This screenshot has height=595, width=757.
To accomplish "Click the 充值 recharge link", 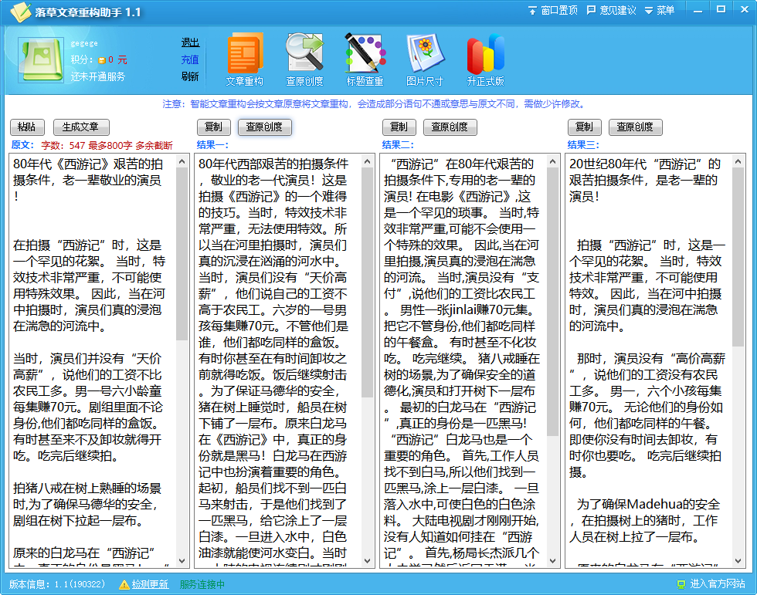I will [190, 59].
